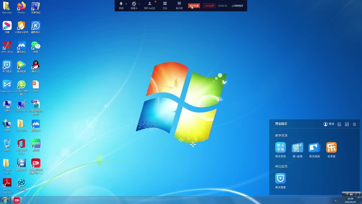
Task: Open the 微信 WeChat desktop icon
Action: point(36,47)
